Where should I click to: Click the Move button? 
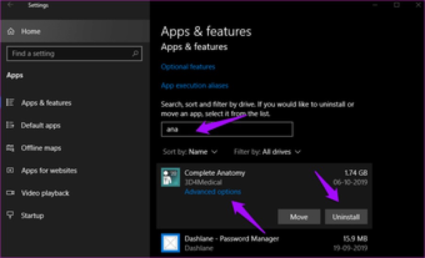pyautogui.click(x=299, y=217)
